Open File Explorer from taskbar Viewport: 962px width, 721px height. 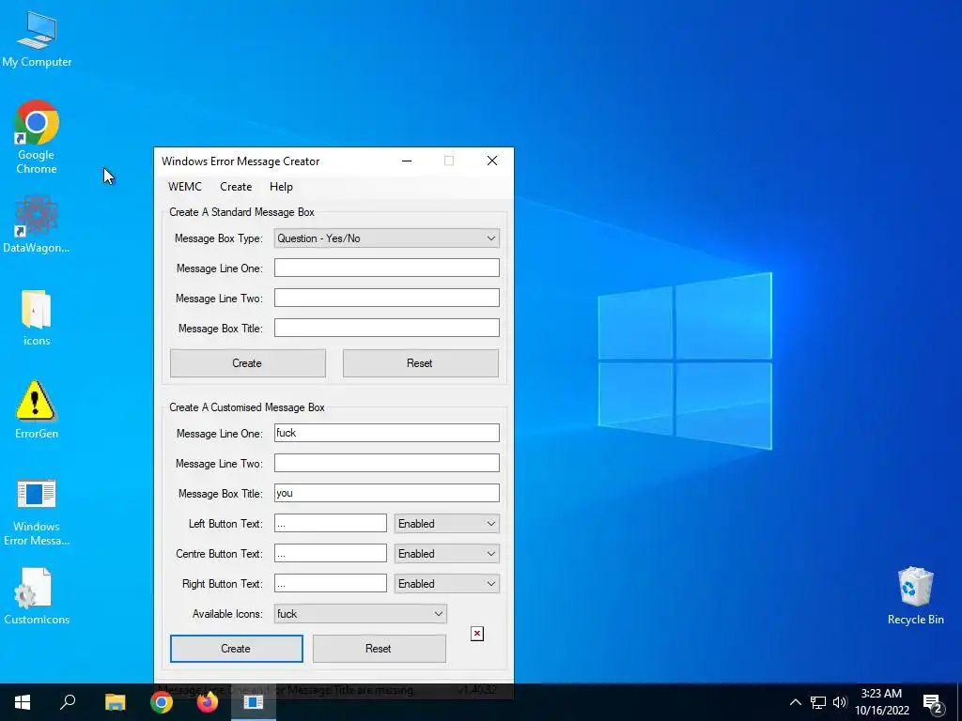coord(115,702)
